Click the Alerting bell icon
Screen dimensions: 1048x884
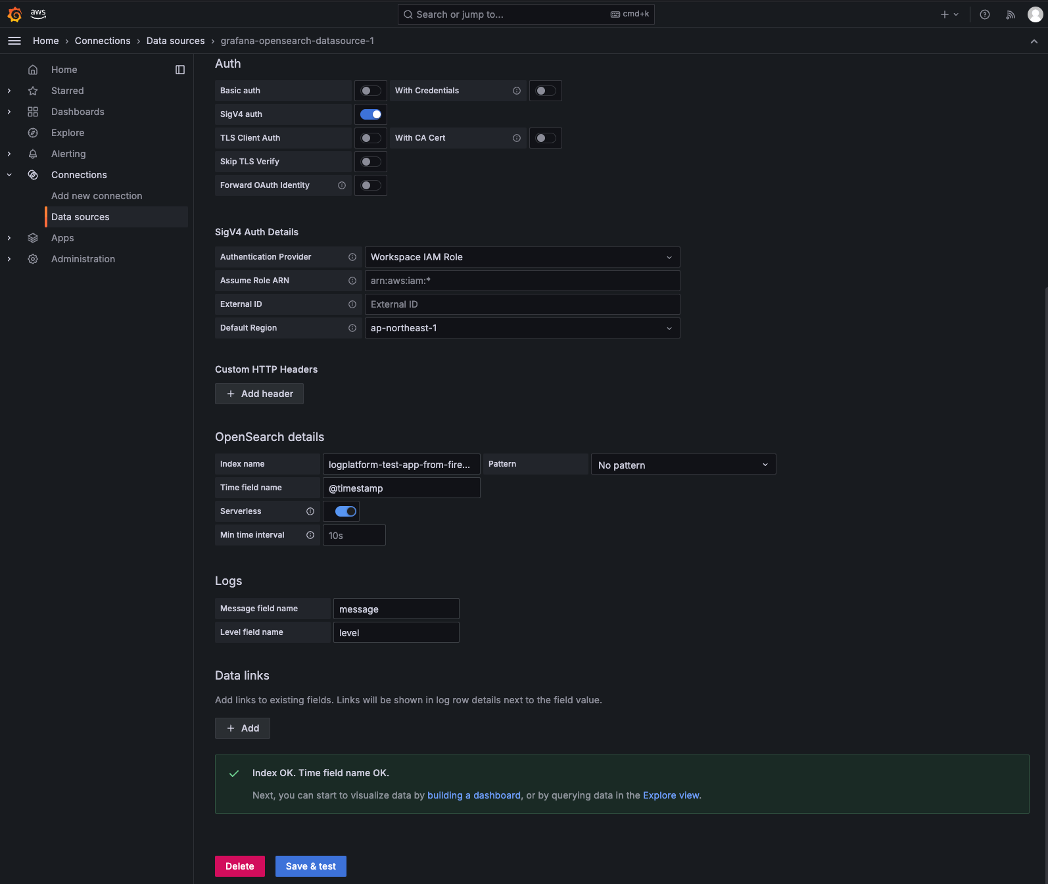tap(33, 154)
